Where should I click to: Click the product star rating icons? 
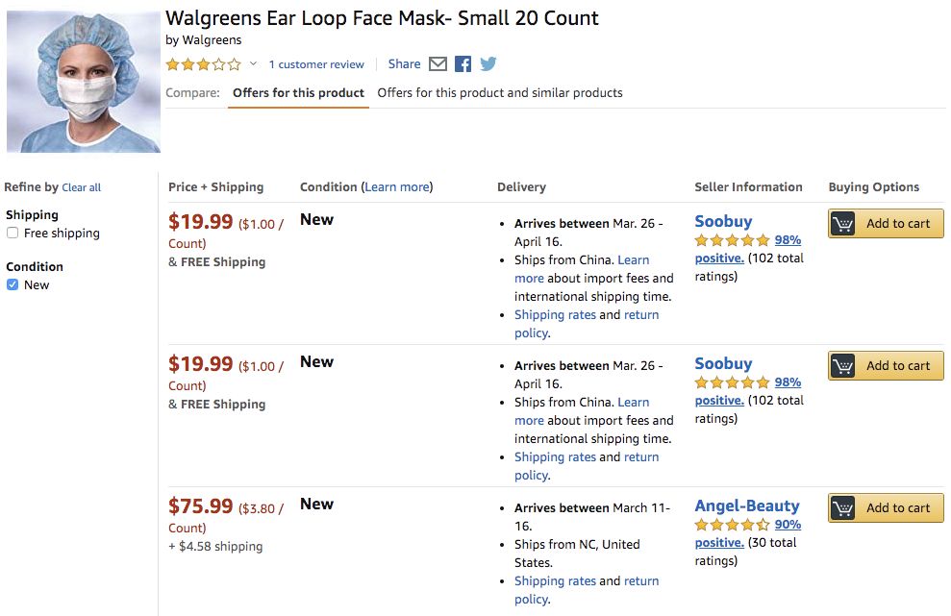[203, 64]
